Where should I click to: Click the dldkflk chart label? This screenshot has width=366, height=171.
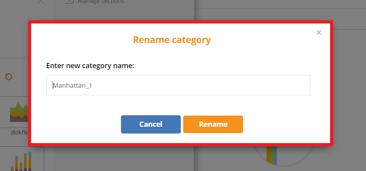pos(20,132)
